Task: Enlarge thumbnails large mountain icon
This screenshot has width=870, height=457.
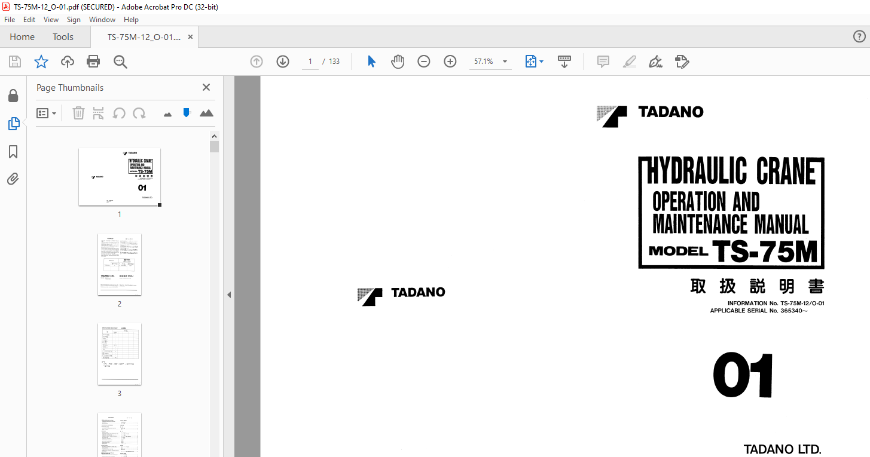Action: click(206, 113)
